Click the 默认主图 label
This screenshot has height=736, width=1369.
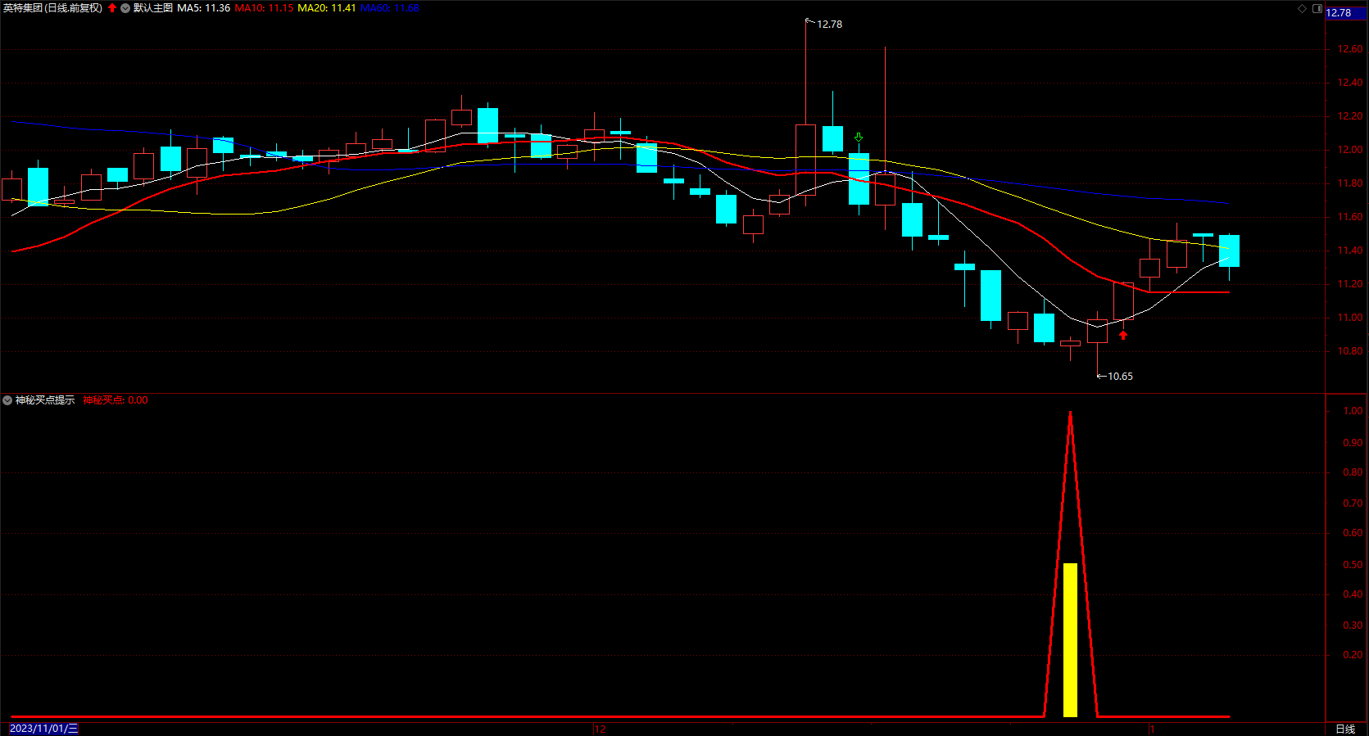pos(153,8)
